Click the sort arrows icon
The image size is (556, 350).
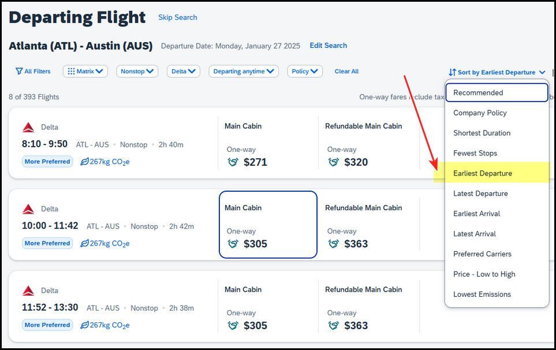click(x=452, y=72)
